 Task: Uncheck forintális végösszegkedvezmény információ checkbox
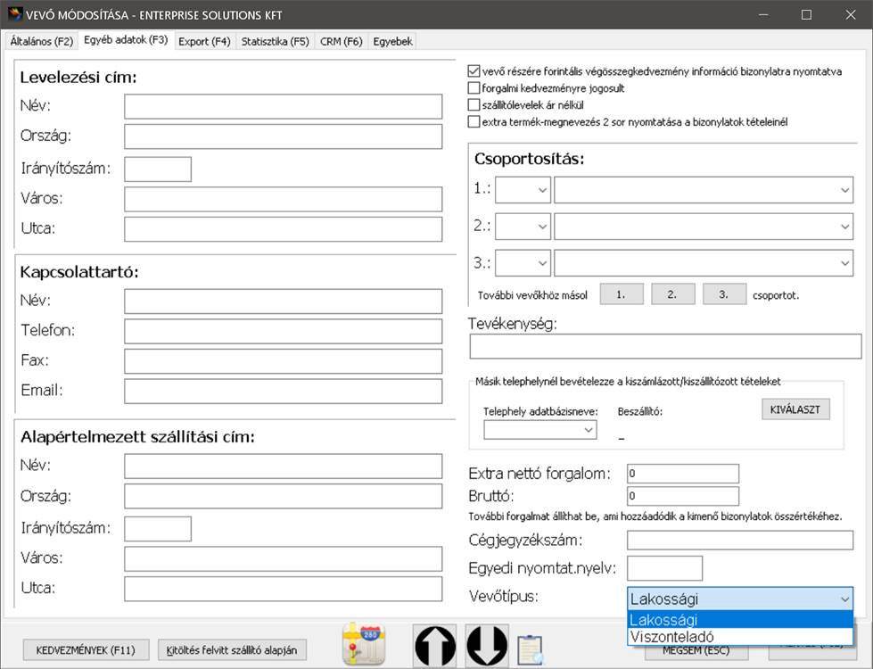(474, 71)
